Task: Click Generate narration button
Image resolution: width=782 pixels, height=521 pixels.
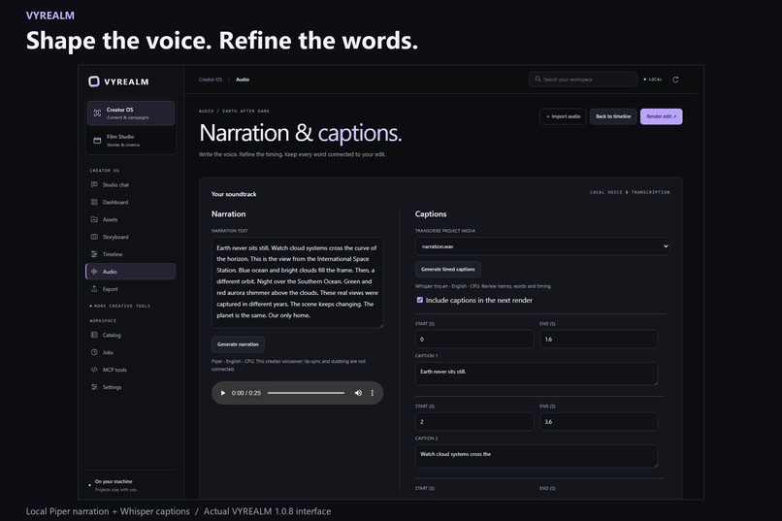Action: pos(238,344)
